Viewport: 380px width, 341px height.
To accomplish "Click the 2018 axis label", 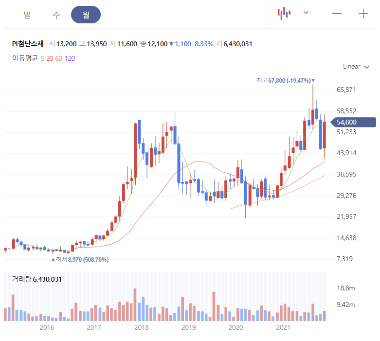I will point(141,327).
